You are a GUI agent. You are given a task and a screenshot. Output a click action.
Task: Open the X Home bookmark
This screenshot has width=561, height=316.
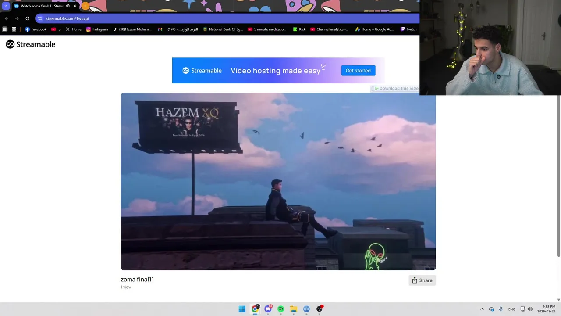click(74, 29)
